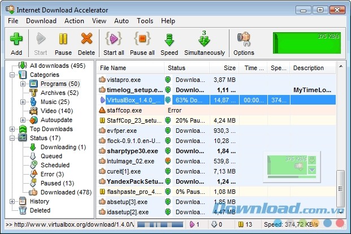Select the Autoupdate category
The height and width of the screenshot is (234, 351).
point(57,120)
